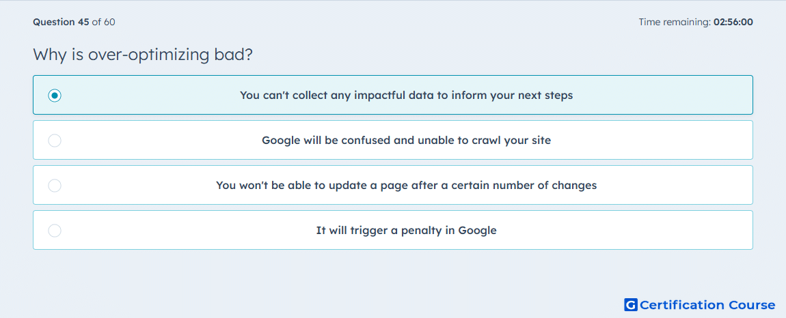786x318 pixels.
Task: Click blank area of the page update option
Action: [677, 186]
